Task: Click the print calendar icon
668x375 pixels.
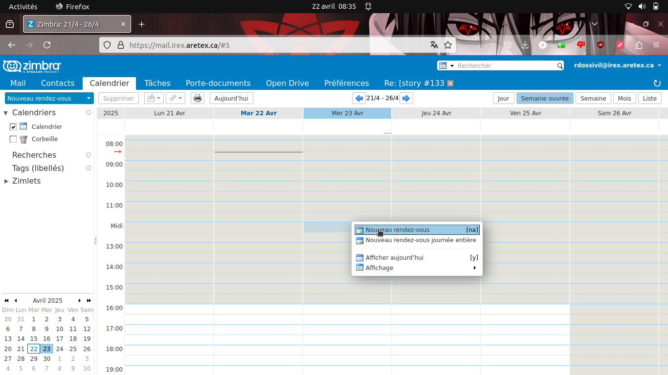Action: 198,98
